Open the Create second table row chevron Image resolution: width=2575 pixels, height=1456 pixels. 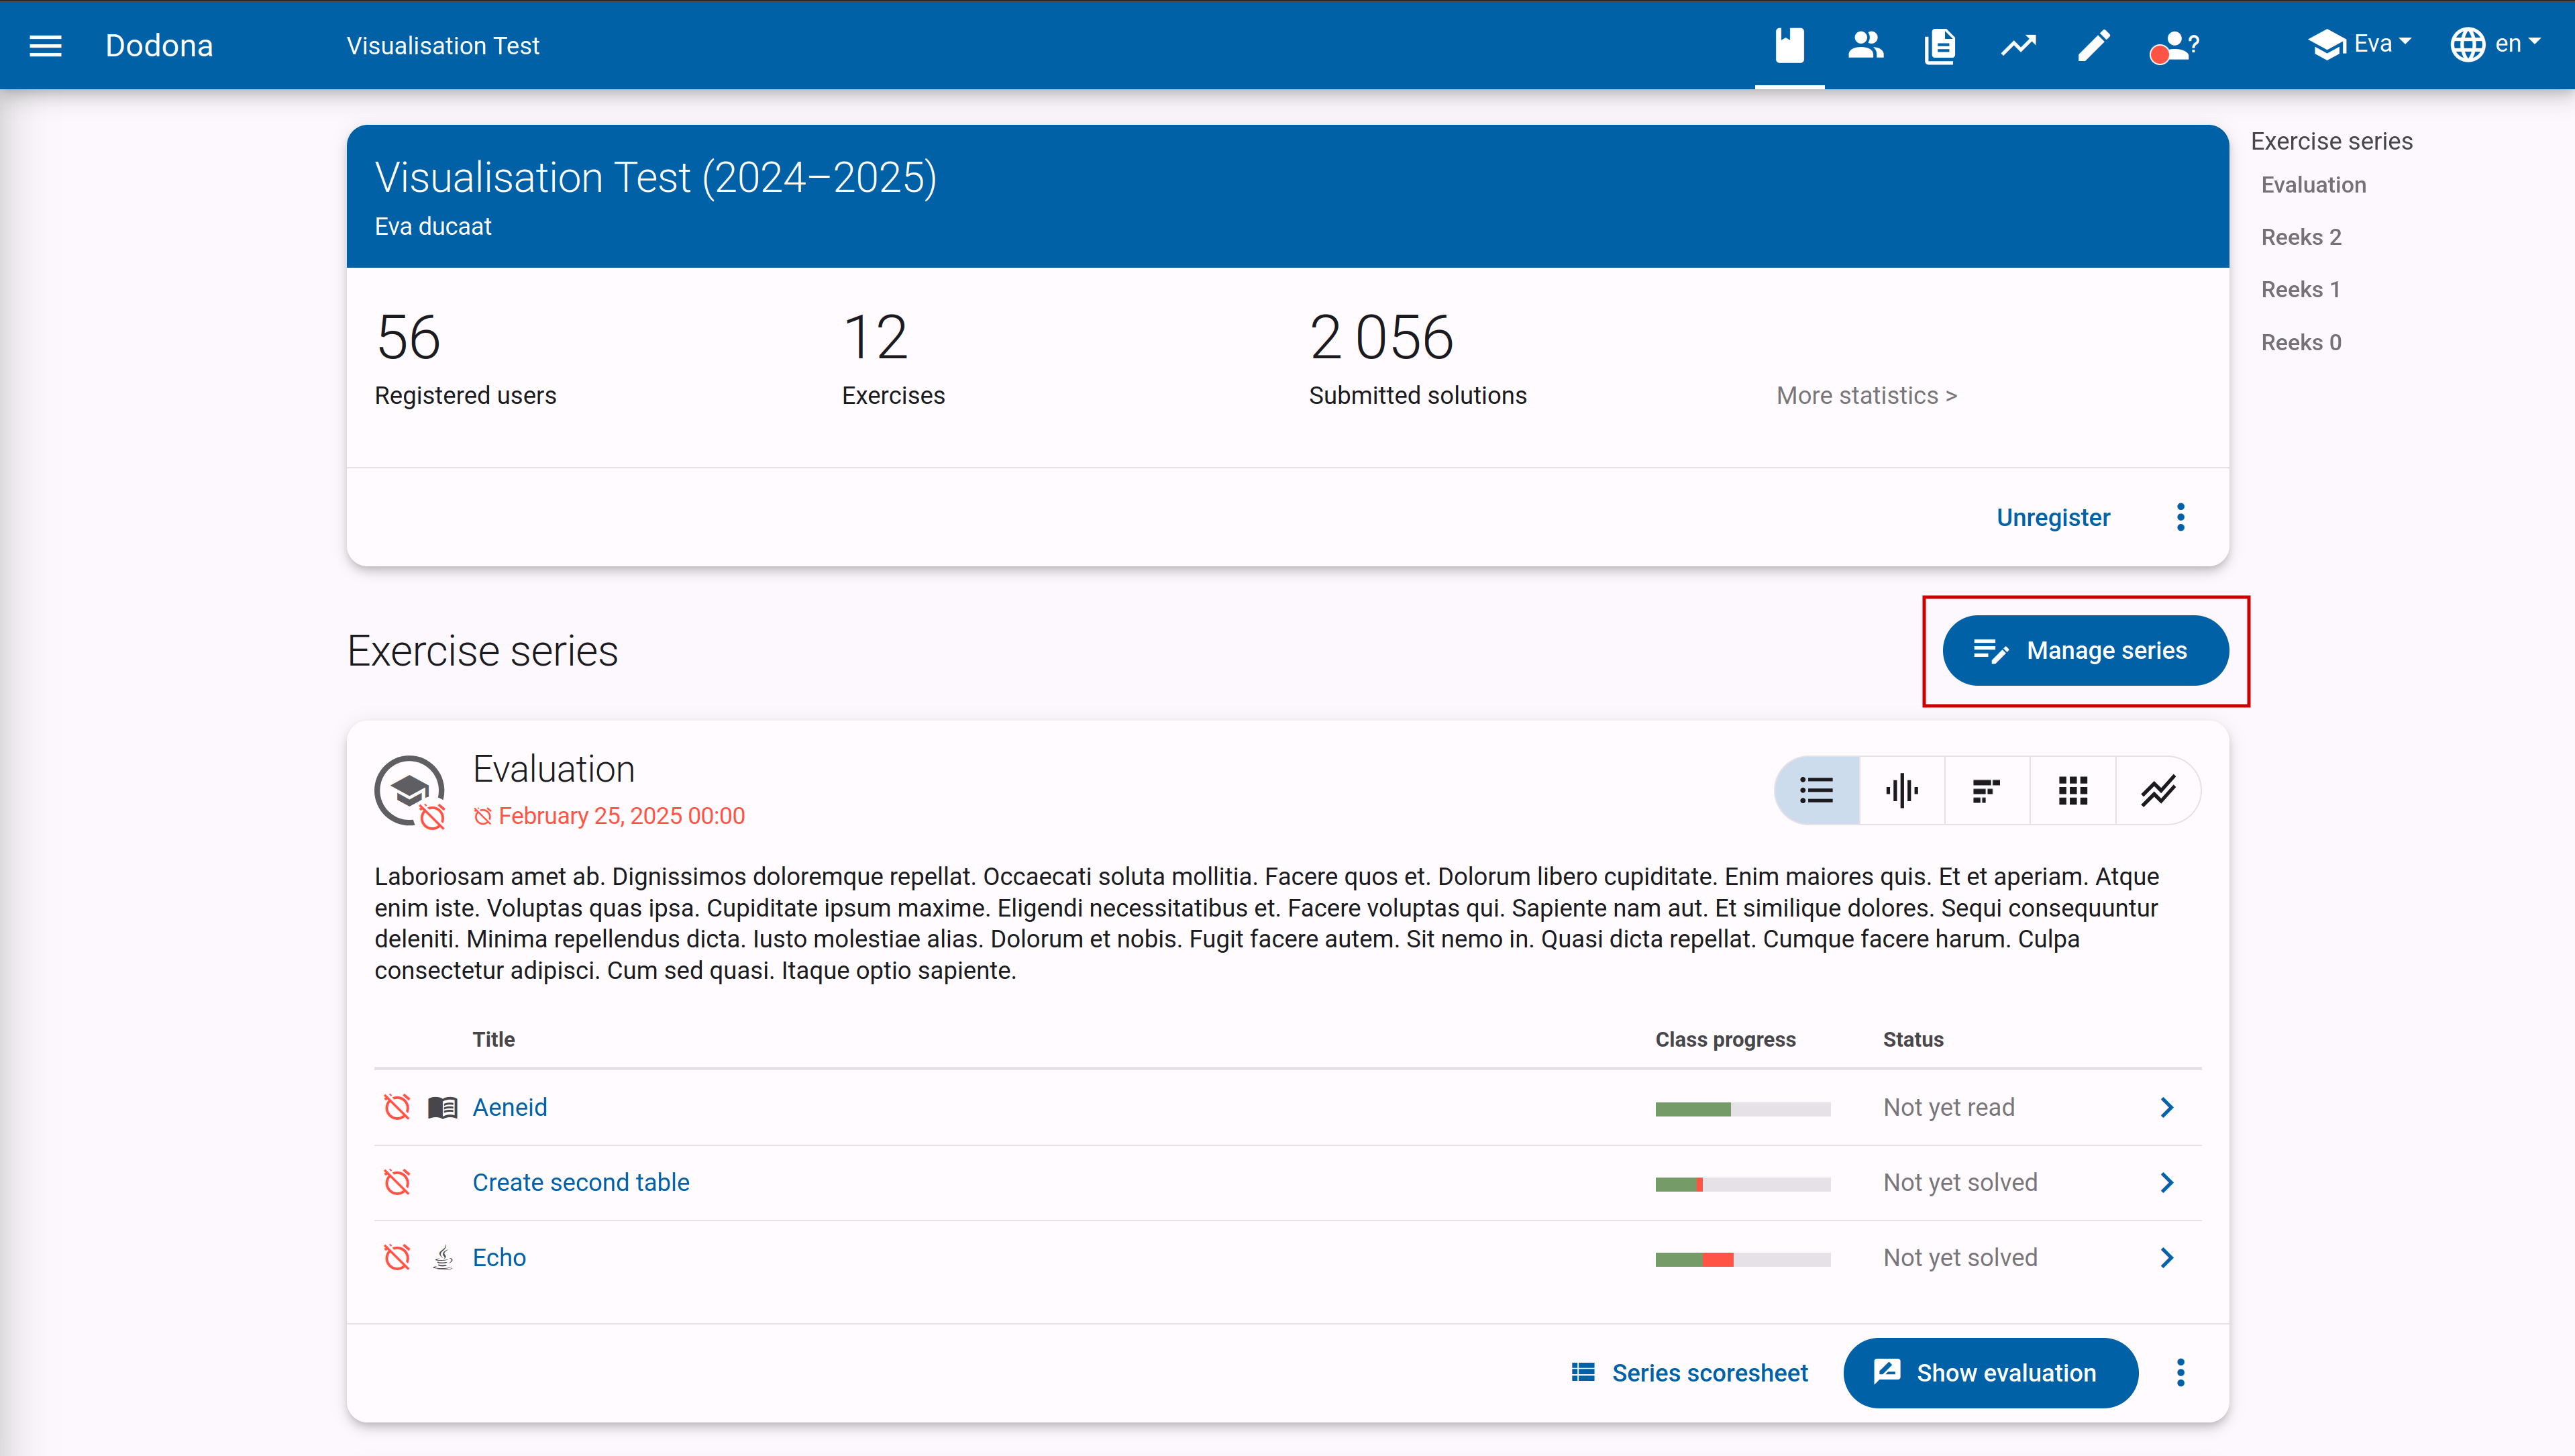point(2166,1182)
